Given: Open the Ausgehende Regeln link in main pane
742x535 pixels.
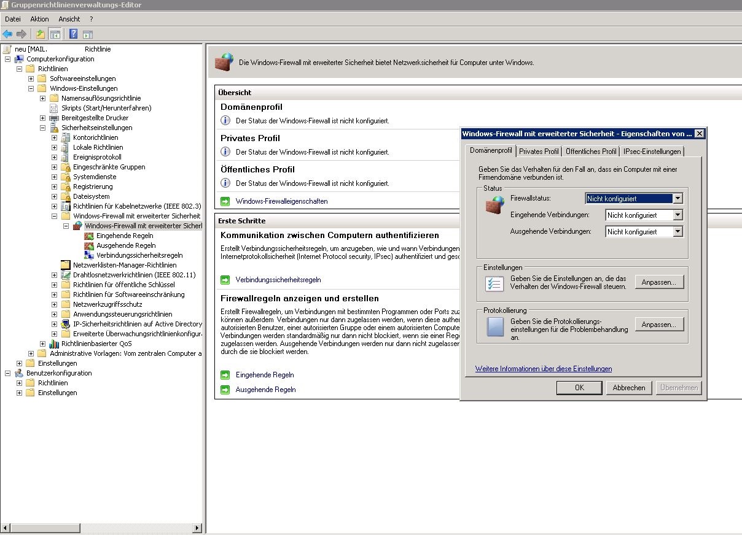Looking at the screenshot, I should [x=266, y=390].
